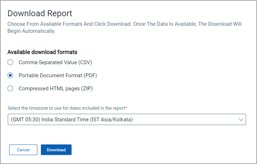Click the Choose From Available Formats description

124,28
